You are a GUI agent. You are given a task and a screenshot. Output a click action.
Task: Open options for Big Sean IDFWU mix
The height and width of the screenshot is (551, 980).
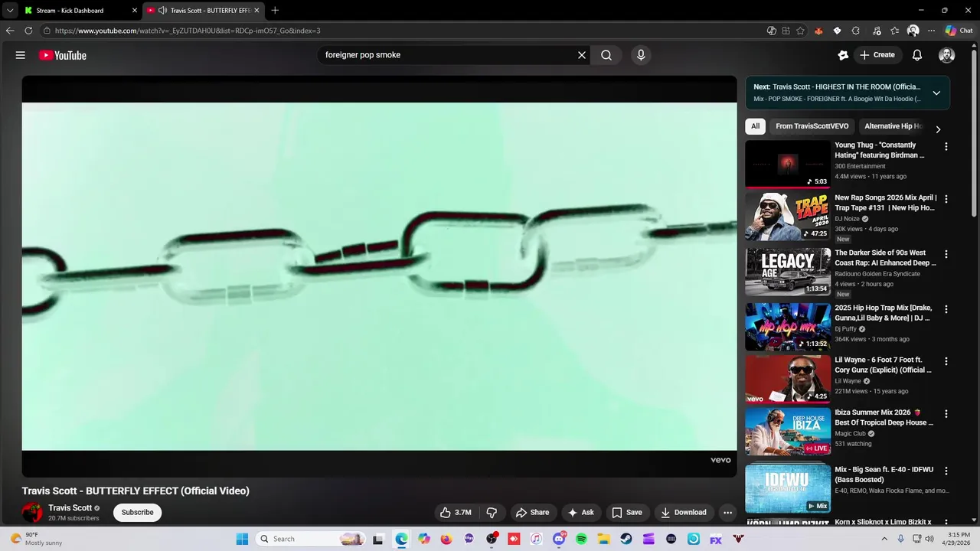[x=946, y=471]
